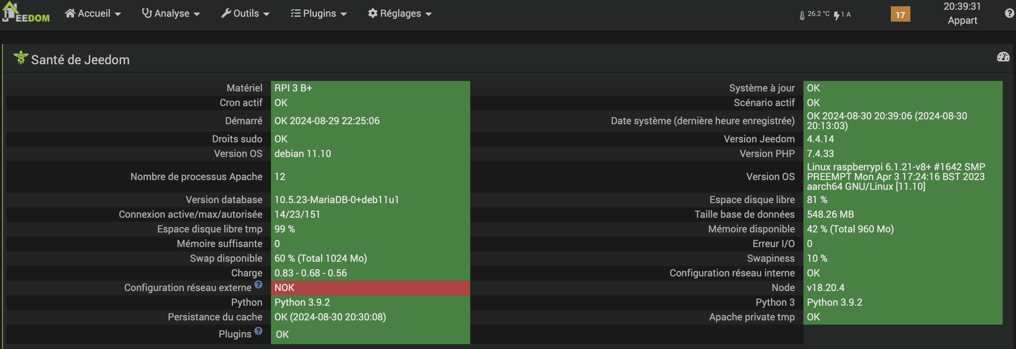Click the Système à jour label
Screen dimensions: 1016x349
pyautogui.click(x=761, y=88)
